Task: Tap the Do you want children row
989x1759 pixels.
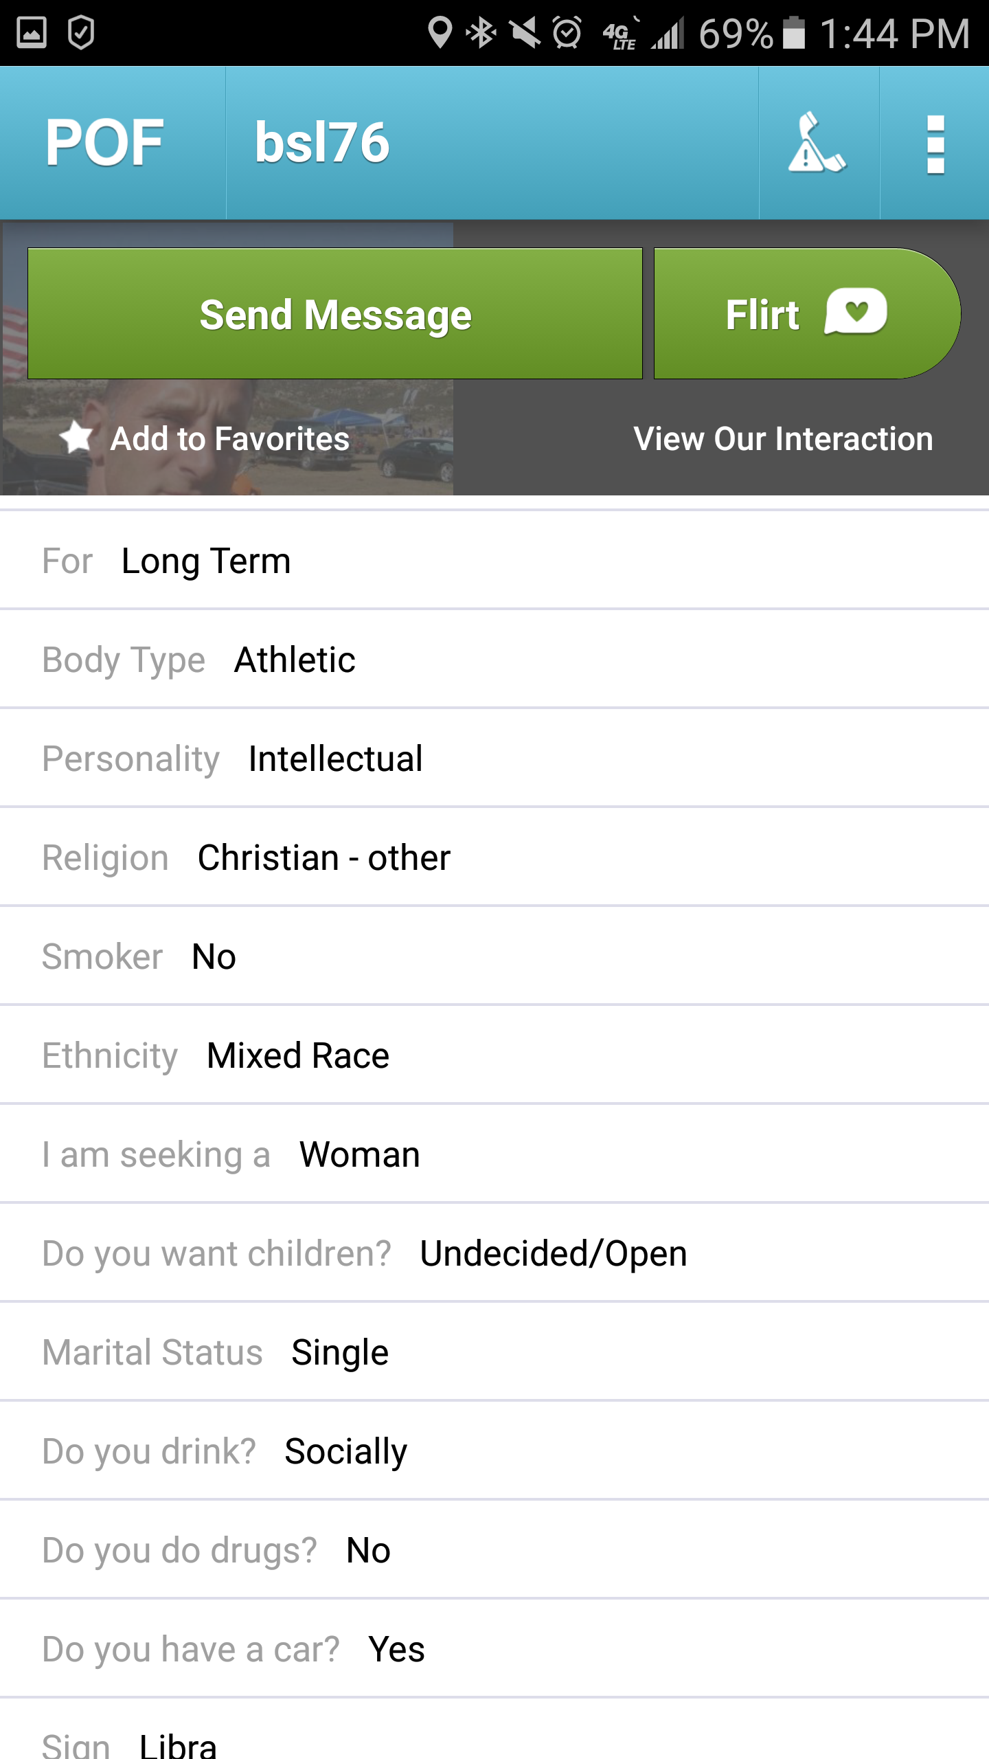Action: (494, 1253)
